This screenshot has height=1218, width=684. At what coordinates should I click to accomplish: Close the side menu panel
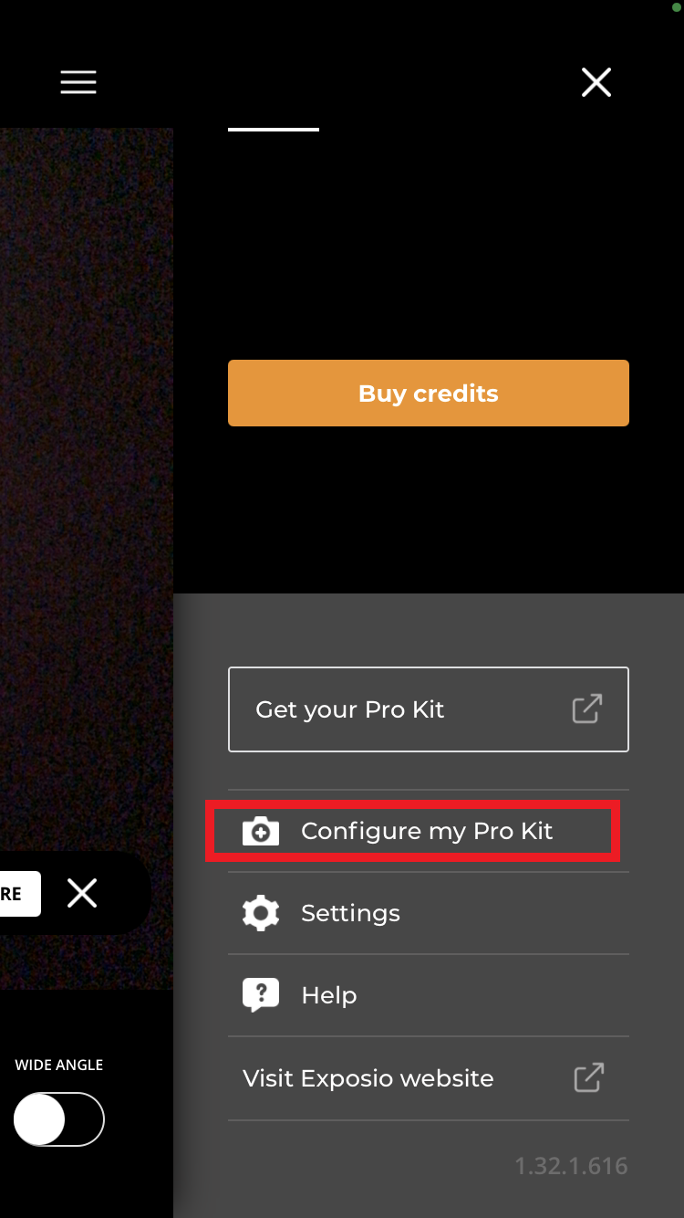tap(596, 83)
